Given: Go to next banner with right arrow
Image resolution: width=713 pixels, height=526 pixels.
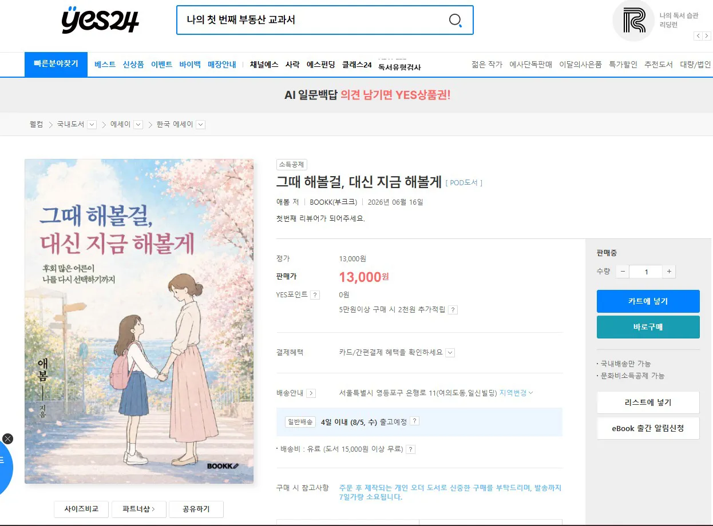Looking at the screenshot, I should click(x=706, y=36).
